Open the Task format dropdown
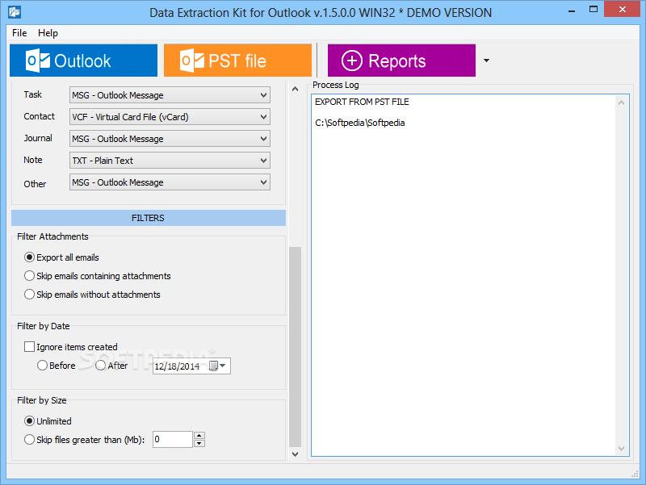The height and width of the screenshot is (485, 646). [x=170, y=95]
